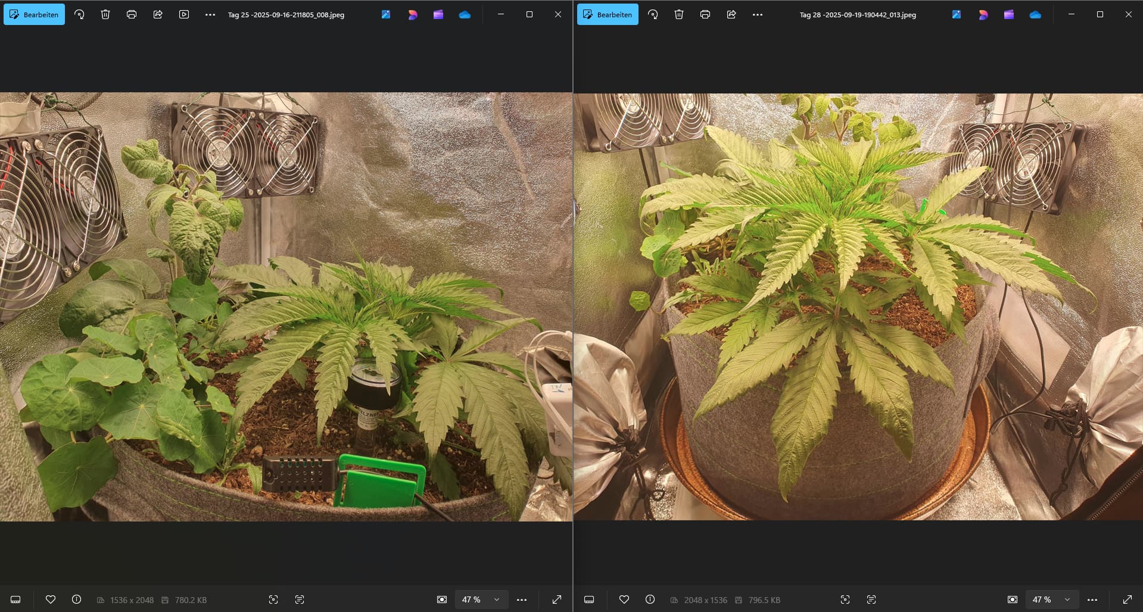Mark the Tag 28 photo as favorite
This screenshot has height=612, width=1143.
coord(624,599)
